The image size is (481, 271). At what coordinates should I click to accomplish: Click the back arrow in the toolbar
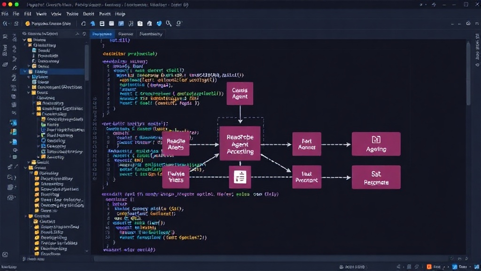pos(5,24)
